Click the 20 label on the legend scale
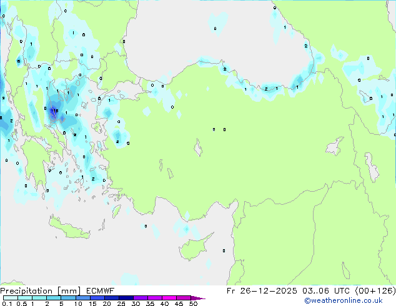 click(107, 304)
